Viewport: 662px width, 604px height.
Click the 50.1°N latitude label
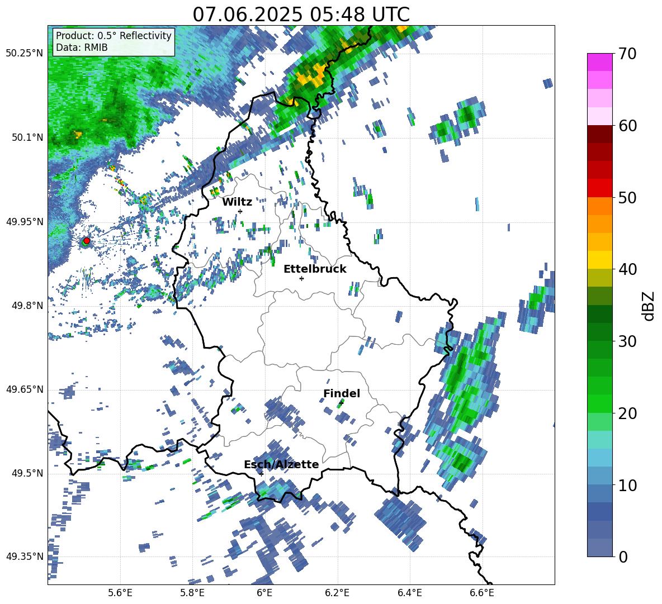(x=27, y=137)
